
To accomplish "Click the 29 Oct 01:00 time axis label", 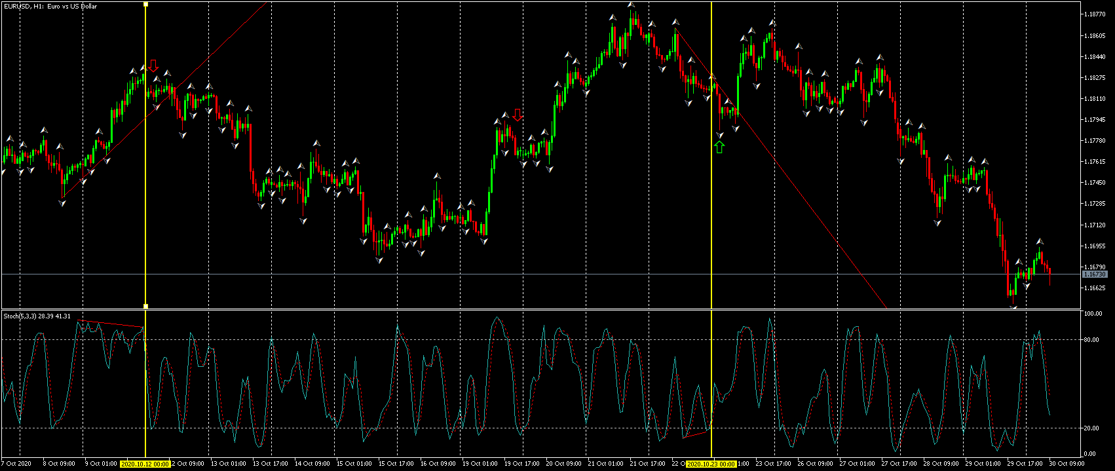I will tap(983, 464).
